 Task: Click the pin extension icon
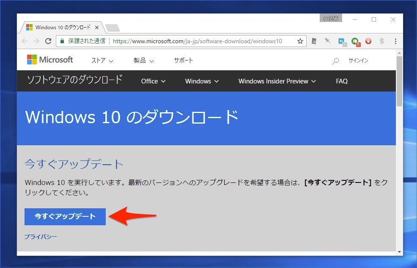[327, 41]
